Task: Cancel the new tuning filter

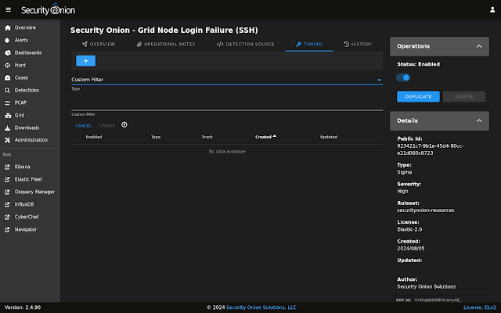Action: click(x=84, y=126)
